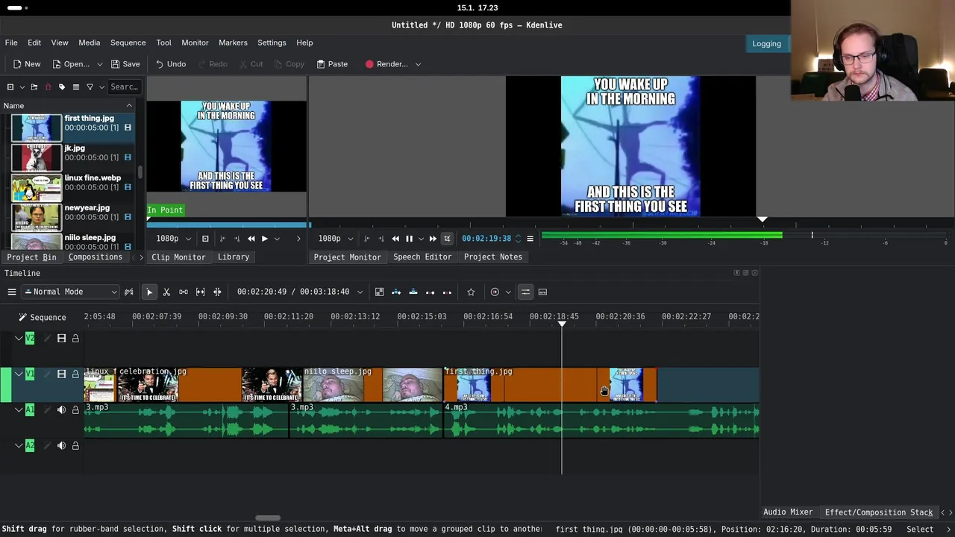Activate the arrow selection tool in timeline
Viewport: 955px width, 537px height.
pos(149,292)
